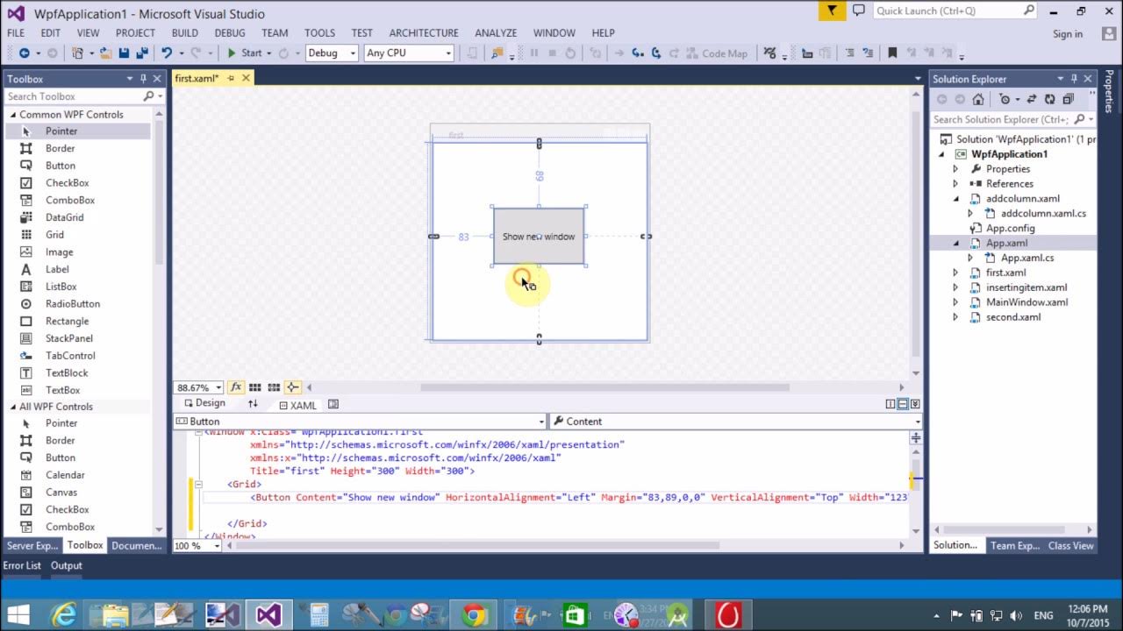
Task: Click the Navigate Backward toolbar icon
Action: (x=24, y=53)
